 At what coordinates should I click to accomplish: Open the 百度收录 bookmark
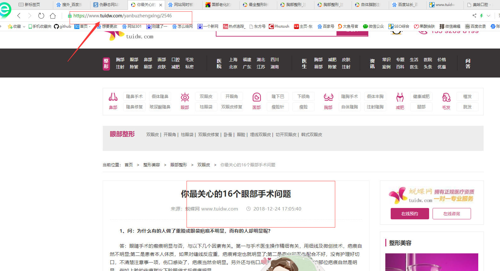[475, 26]
